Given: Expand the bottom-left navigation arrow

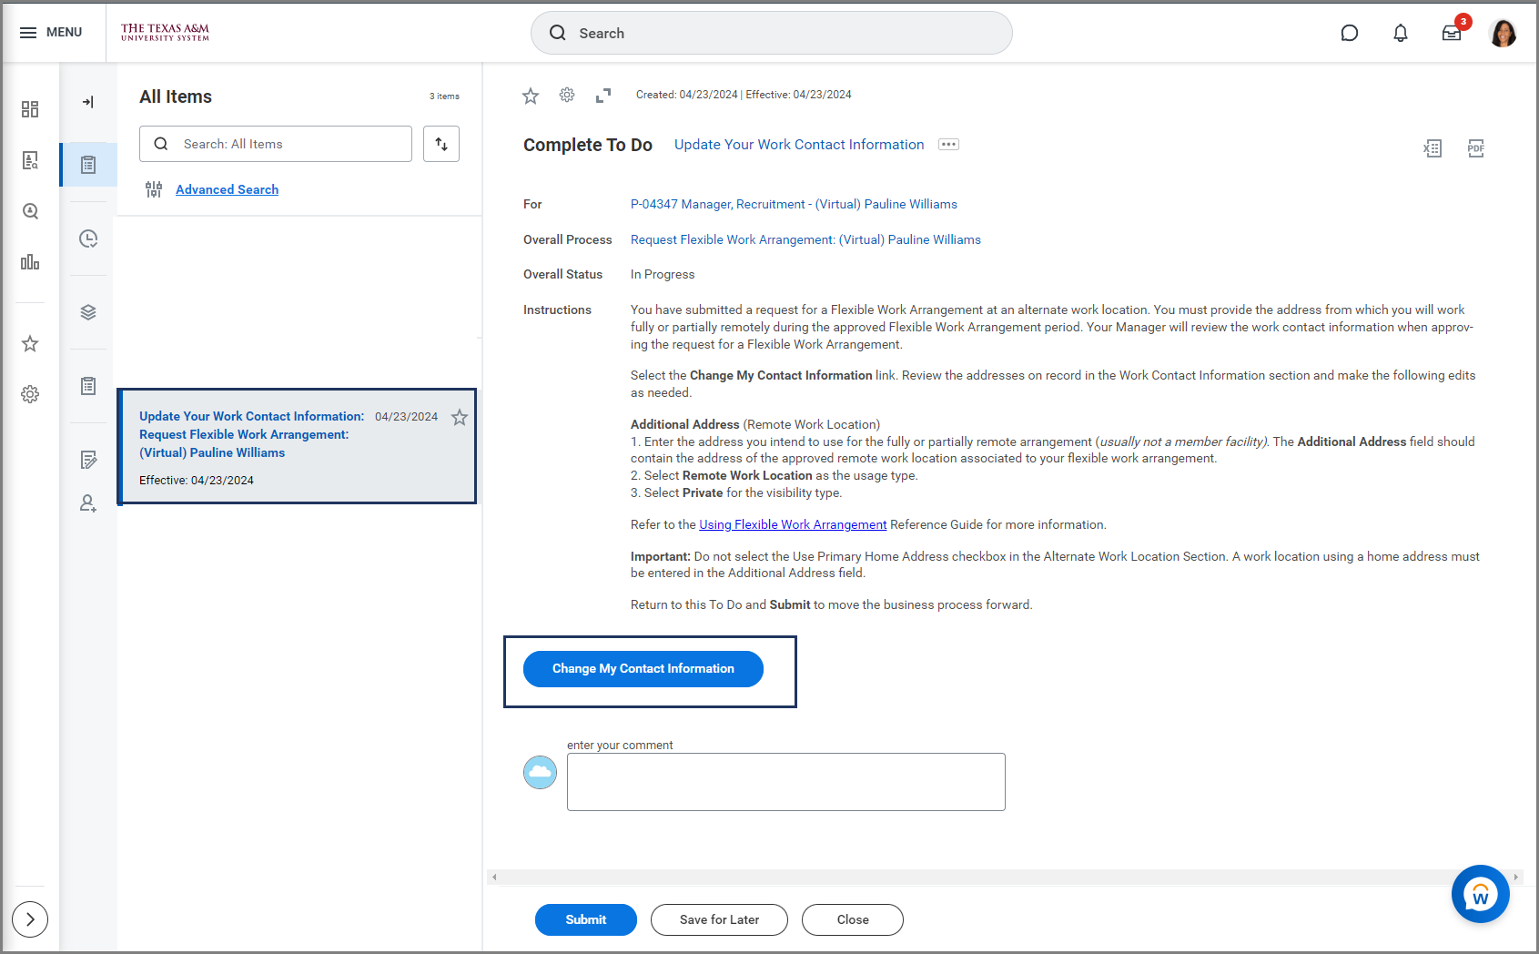Looking at the screenshot, I should pyautogui.click(x=30, y=919).
